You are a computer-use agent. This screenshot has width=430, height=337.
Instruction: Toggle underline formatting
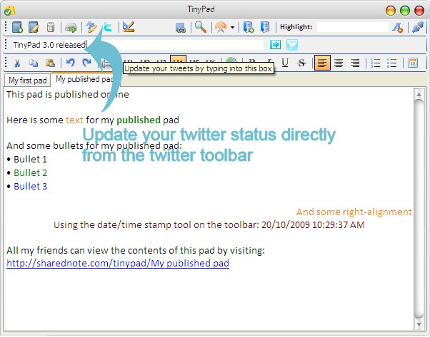click(285, 63)
